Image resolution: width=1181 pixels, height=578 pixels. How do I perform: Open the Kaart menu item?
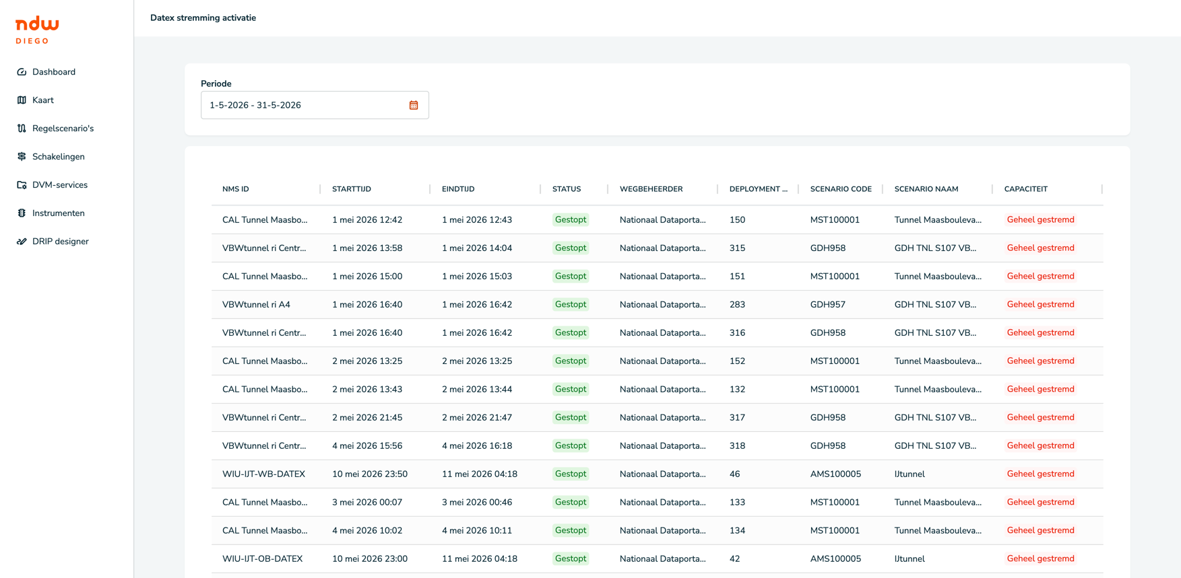43,100
